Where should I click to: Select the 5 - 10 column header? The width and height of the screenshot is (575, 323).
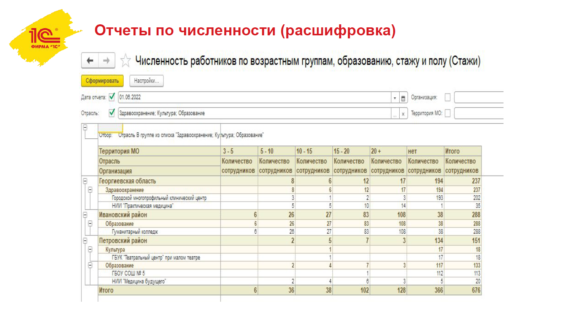pos(276,151)
